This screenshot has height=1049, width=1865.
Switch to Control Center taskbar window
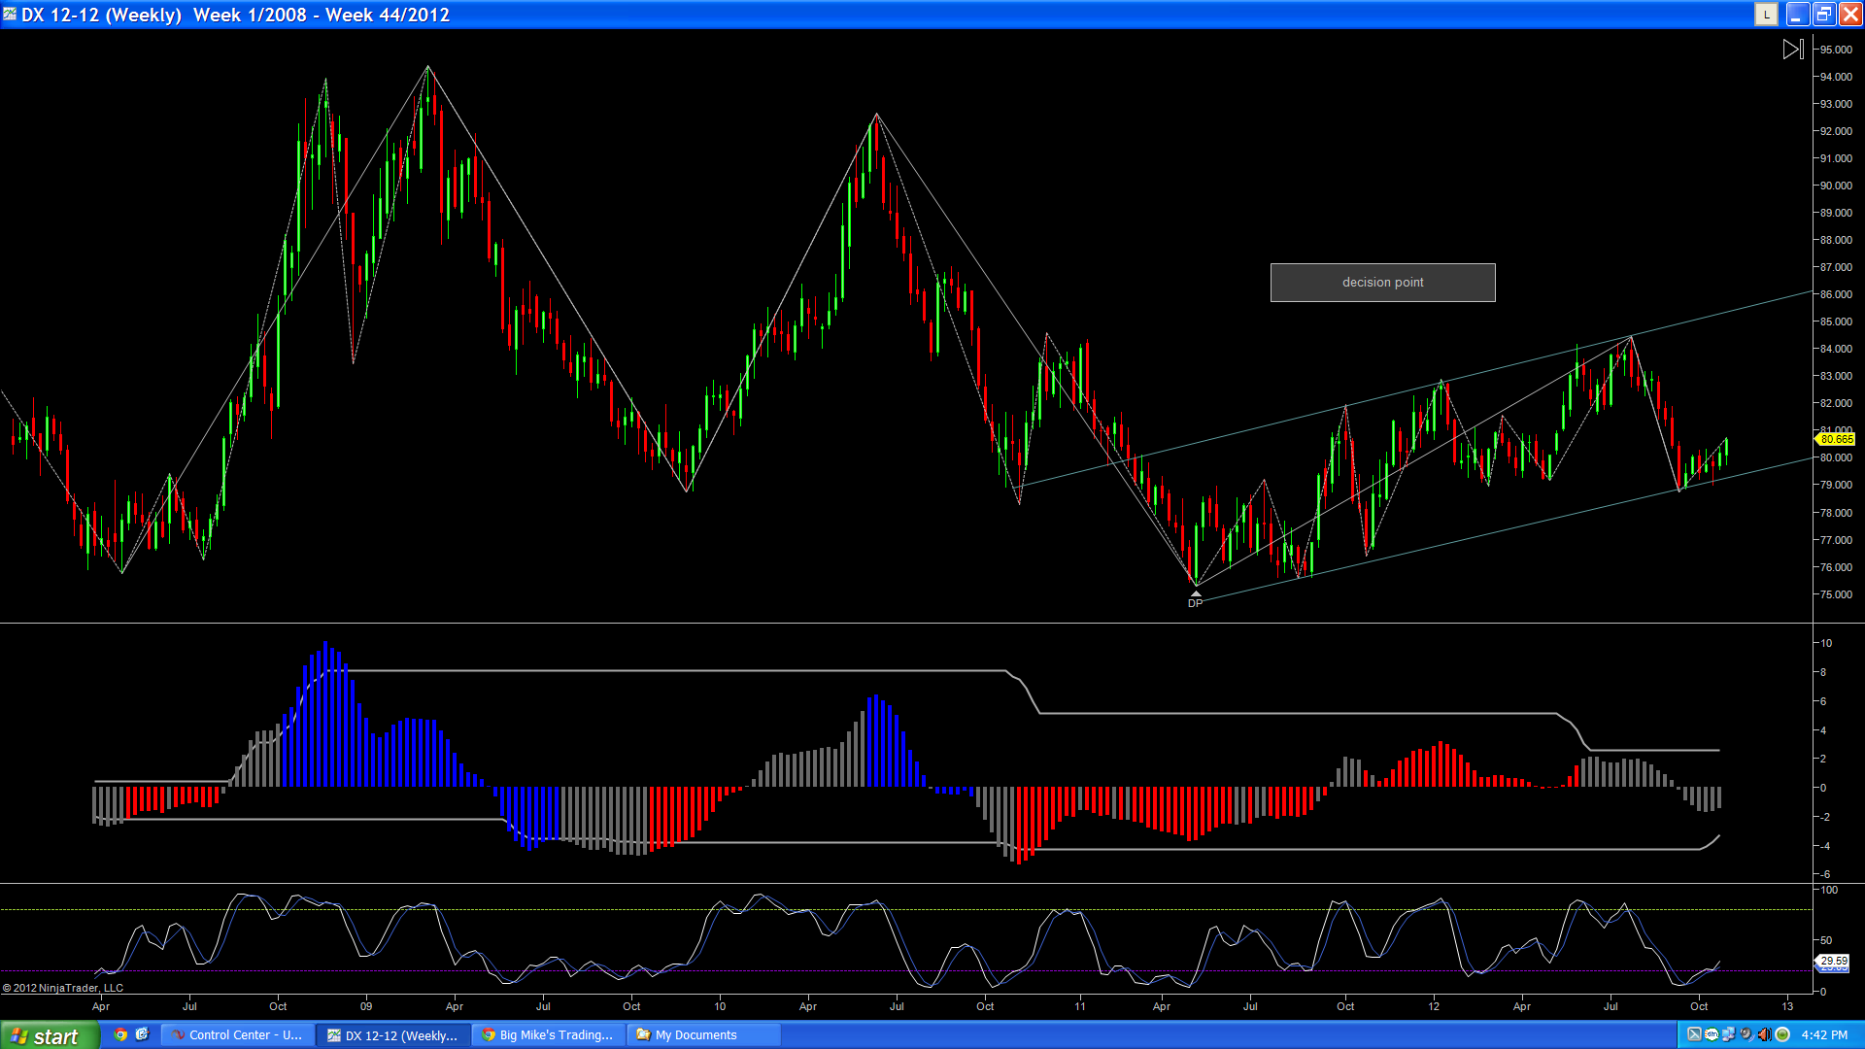(x=237, y=1035)
